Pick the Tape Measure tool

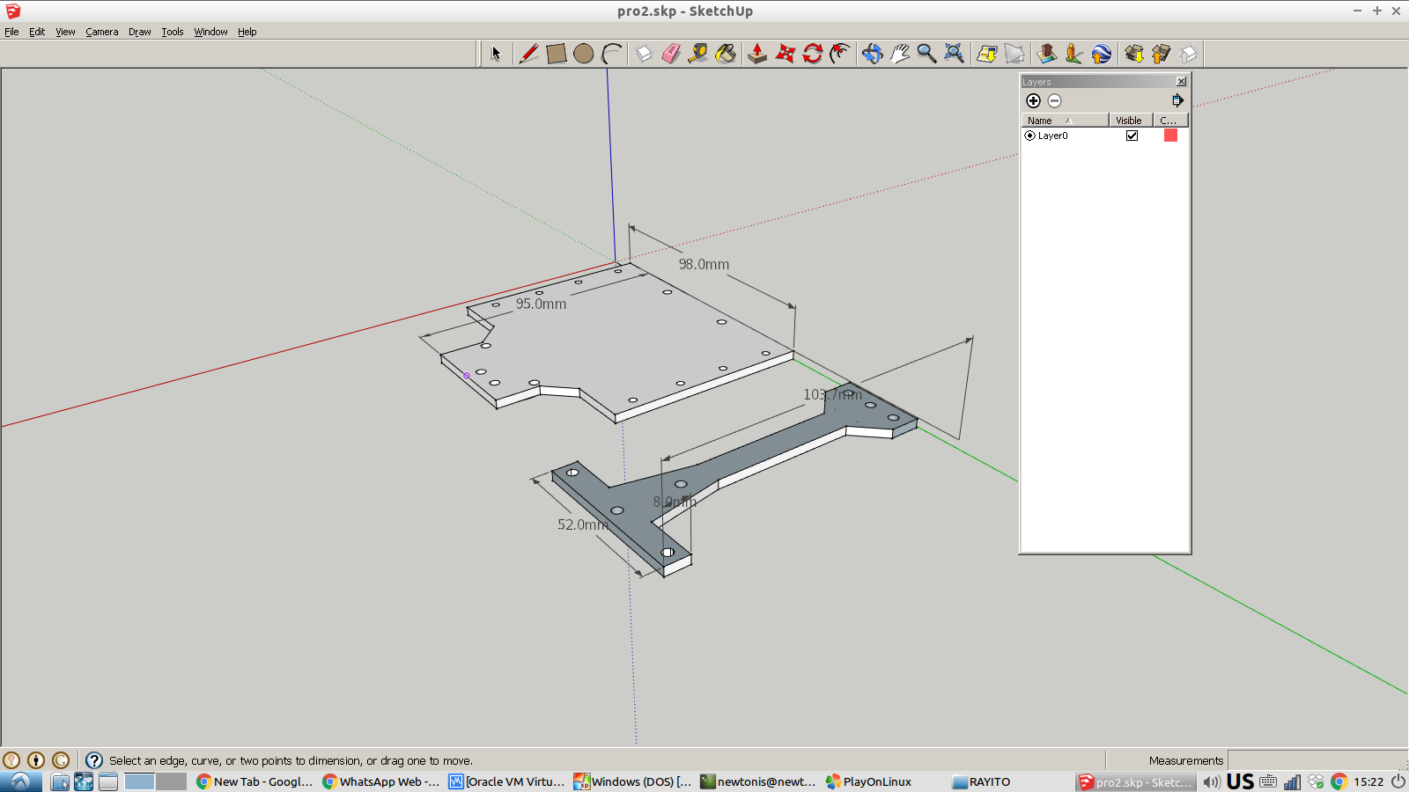point(697,54)
